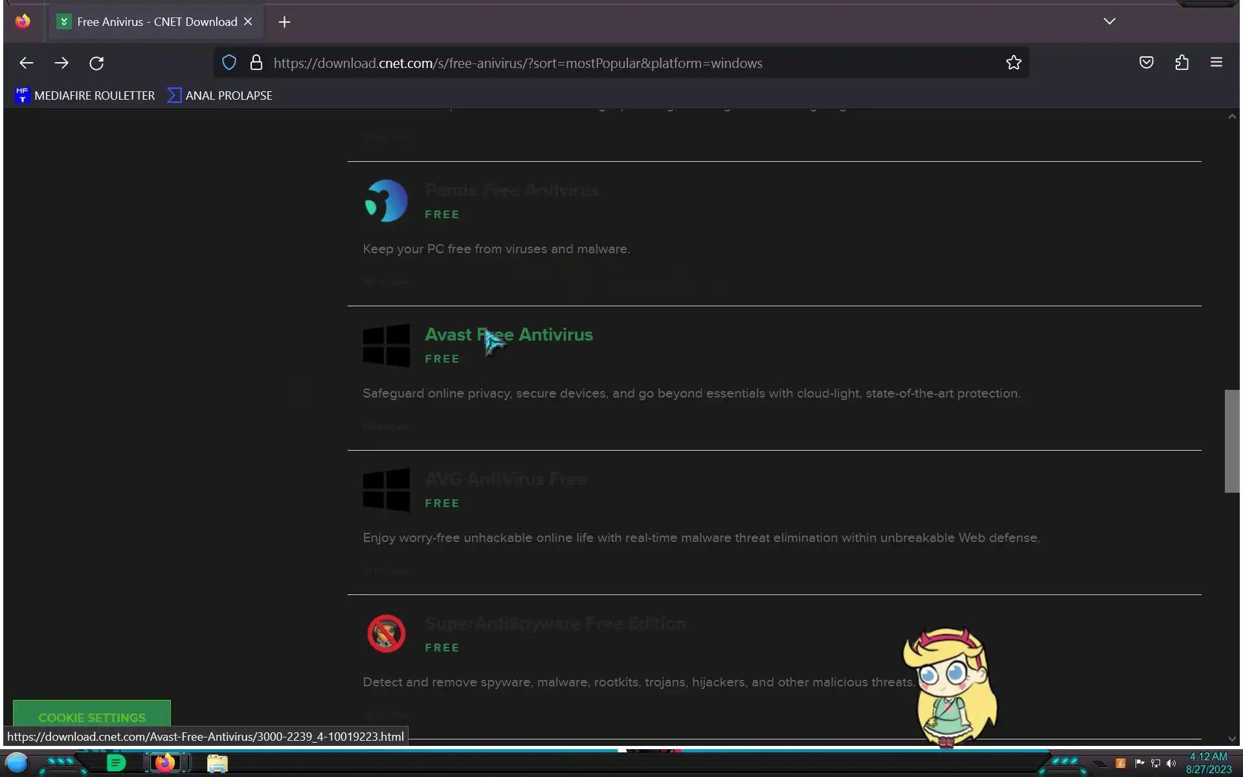This screenshot has height=777, width=1243.
Task: Click the browser back arrow
Action: [26, 63]
